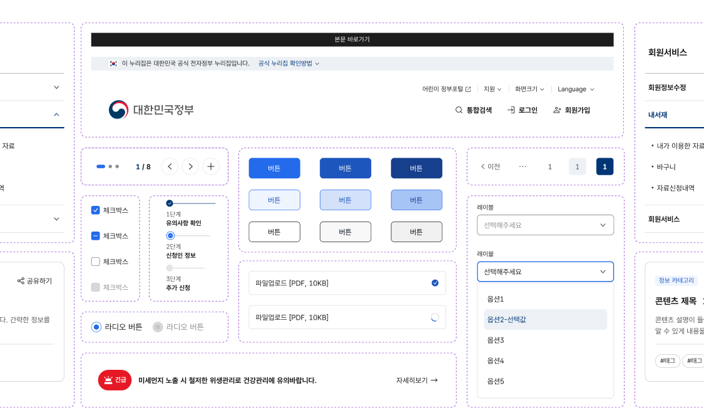Open the Language dropdown
Viewport: 704px width, 413px height.
(x=576, y=89)
